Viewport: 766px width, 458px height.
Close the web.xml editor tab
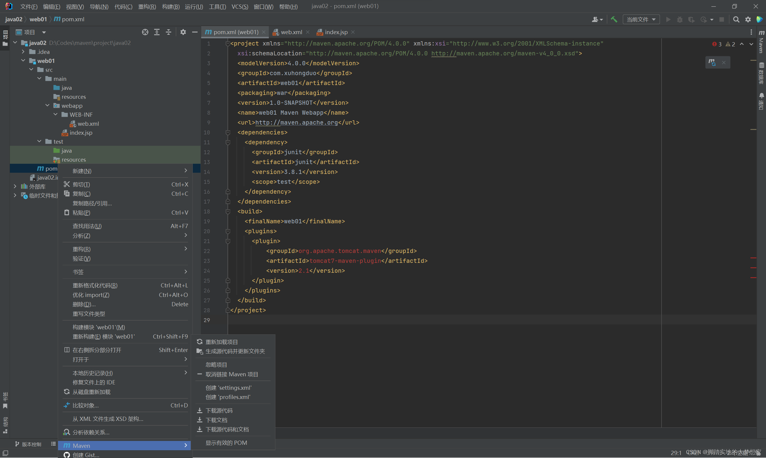pyautogui.click(x=308, y=32)
